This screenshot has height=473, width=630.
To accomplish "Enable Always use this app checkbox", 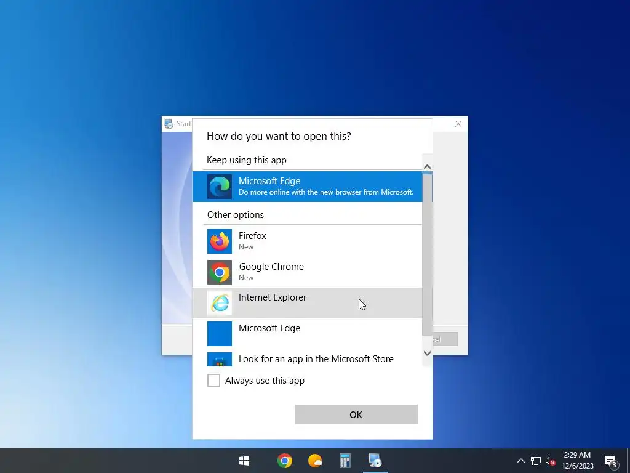I will click(213, 380).
